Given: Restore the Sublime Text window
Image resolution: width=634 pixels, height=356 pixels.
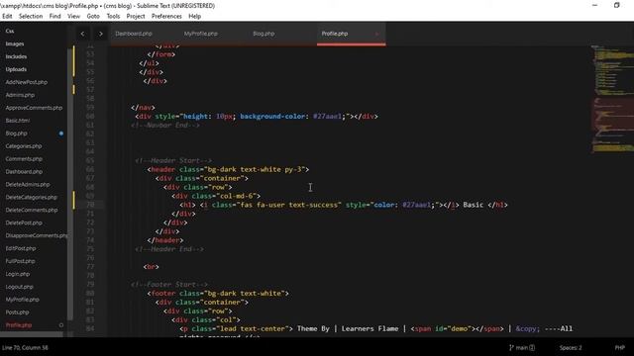Looking at the screenshot, I should click(616, 5).
